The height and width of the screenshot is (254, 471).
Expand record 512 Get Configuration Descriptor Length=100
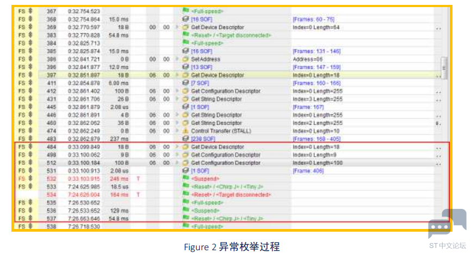click(177, 163)
